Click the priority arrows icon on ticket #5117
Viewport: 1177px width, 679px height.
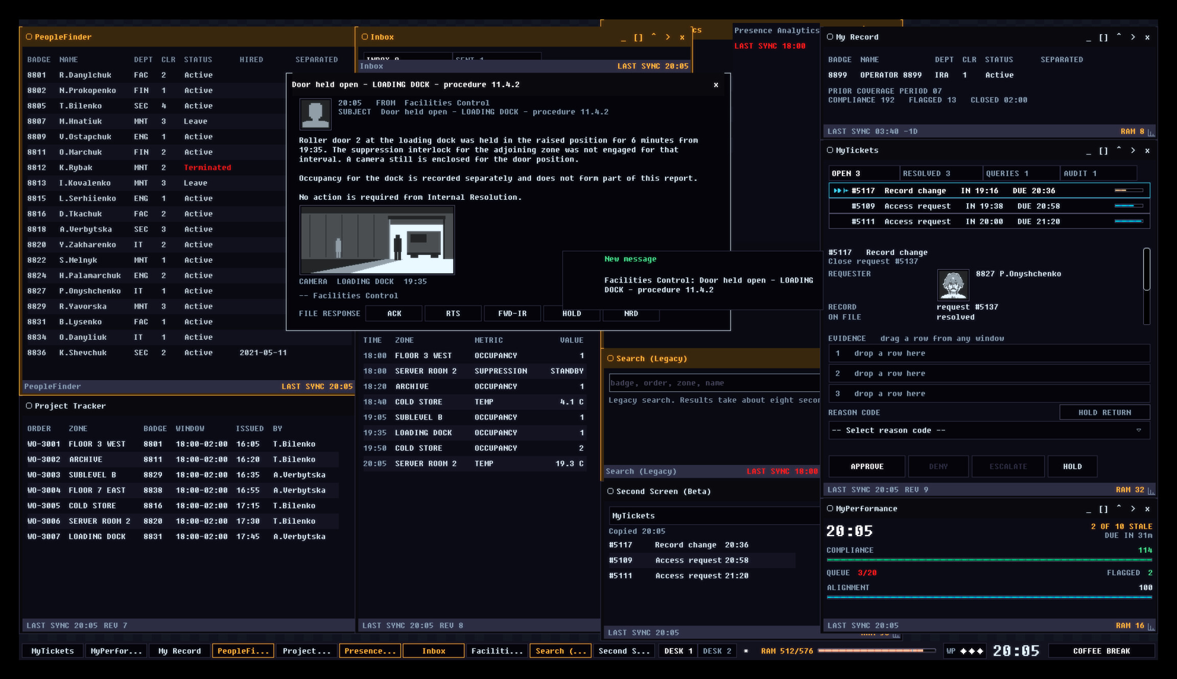pos(840,191)
